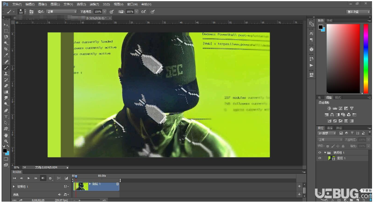Click the foreground color swatch in Color panel

tap(321, 26)
